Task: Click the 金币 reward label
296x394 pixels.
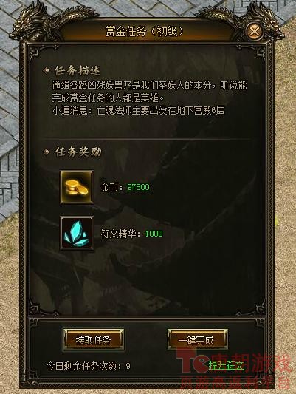Action: click(109, 187)
